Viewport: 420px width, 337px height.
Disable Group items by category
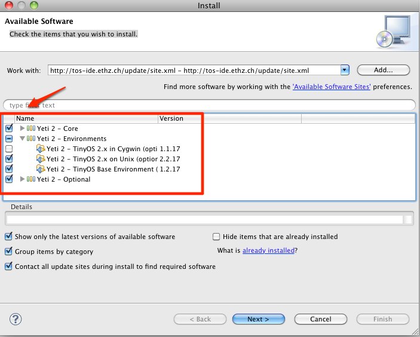point(8,252)
